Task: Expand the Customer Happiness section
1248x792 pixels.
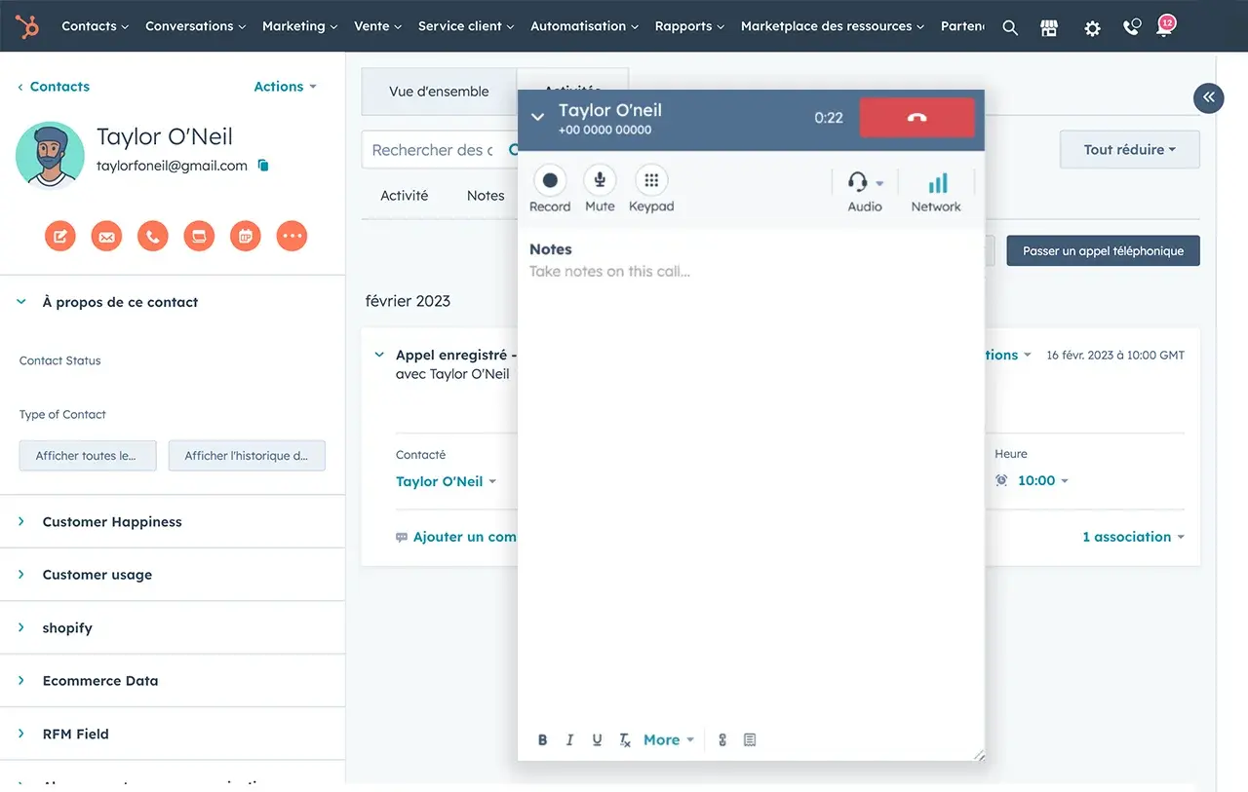Action: (112, 522)
